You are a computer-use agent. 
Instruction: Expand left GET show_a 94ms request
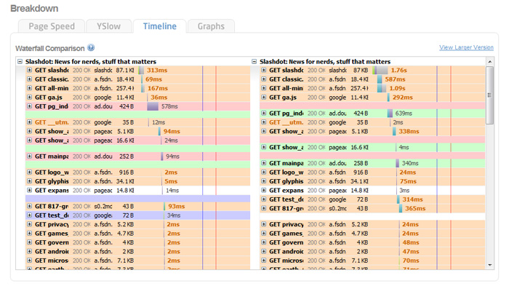click(x=30, y=131)
